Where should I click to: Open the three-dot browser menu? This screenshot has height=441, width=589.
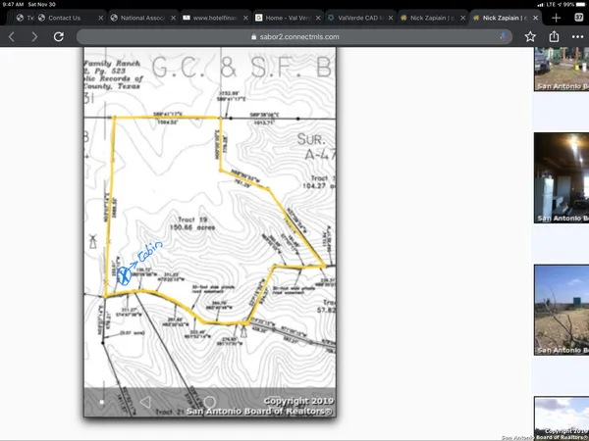[x=577, y=36]
